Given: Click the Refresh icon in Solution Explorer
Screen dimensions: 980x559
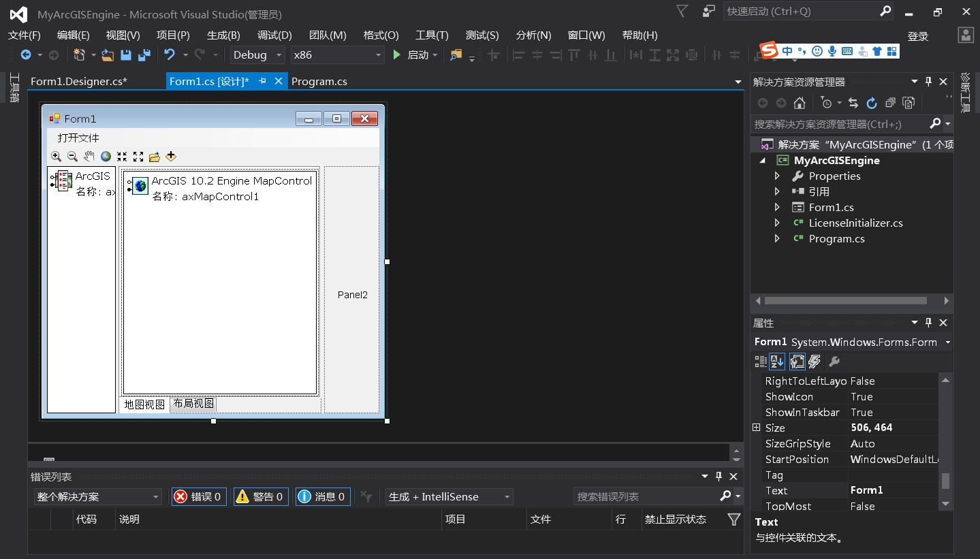Looking at the screenshot, I should (872, 103).
